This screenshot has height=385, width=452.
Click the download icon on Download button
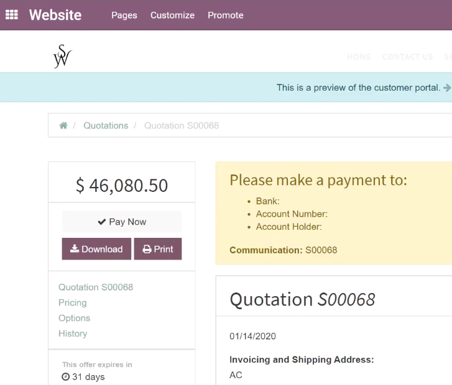click(x=75, y=248)
